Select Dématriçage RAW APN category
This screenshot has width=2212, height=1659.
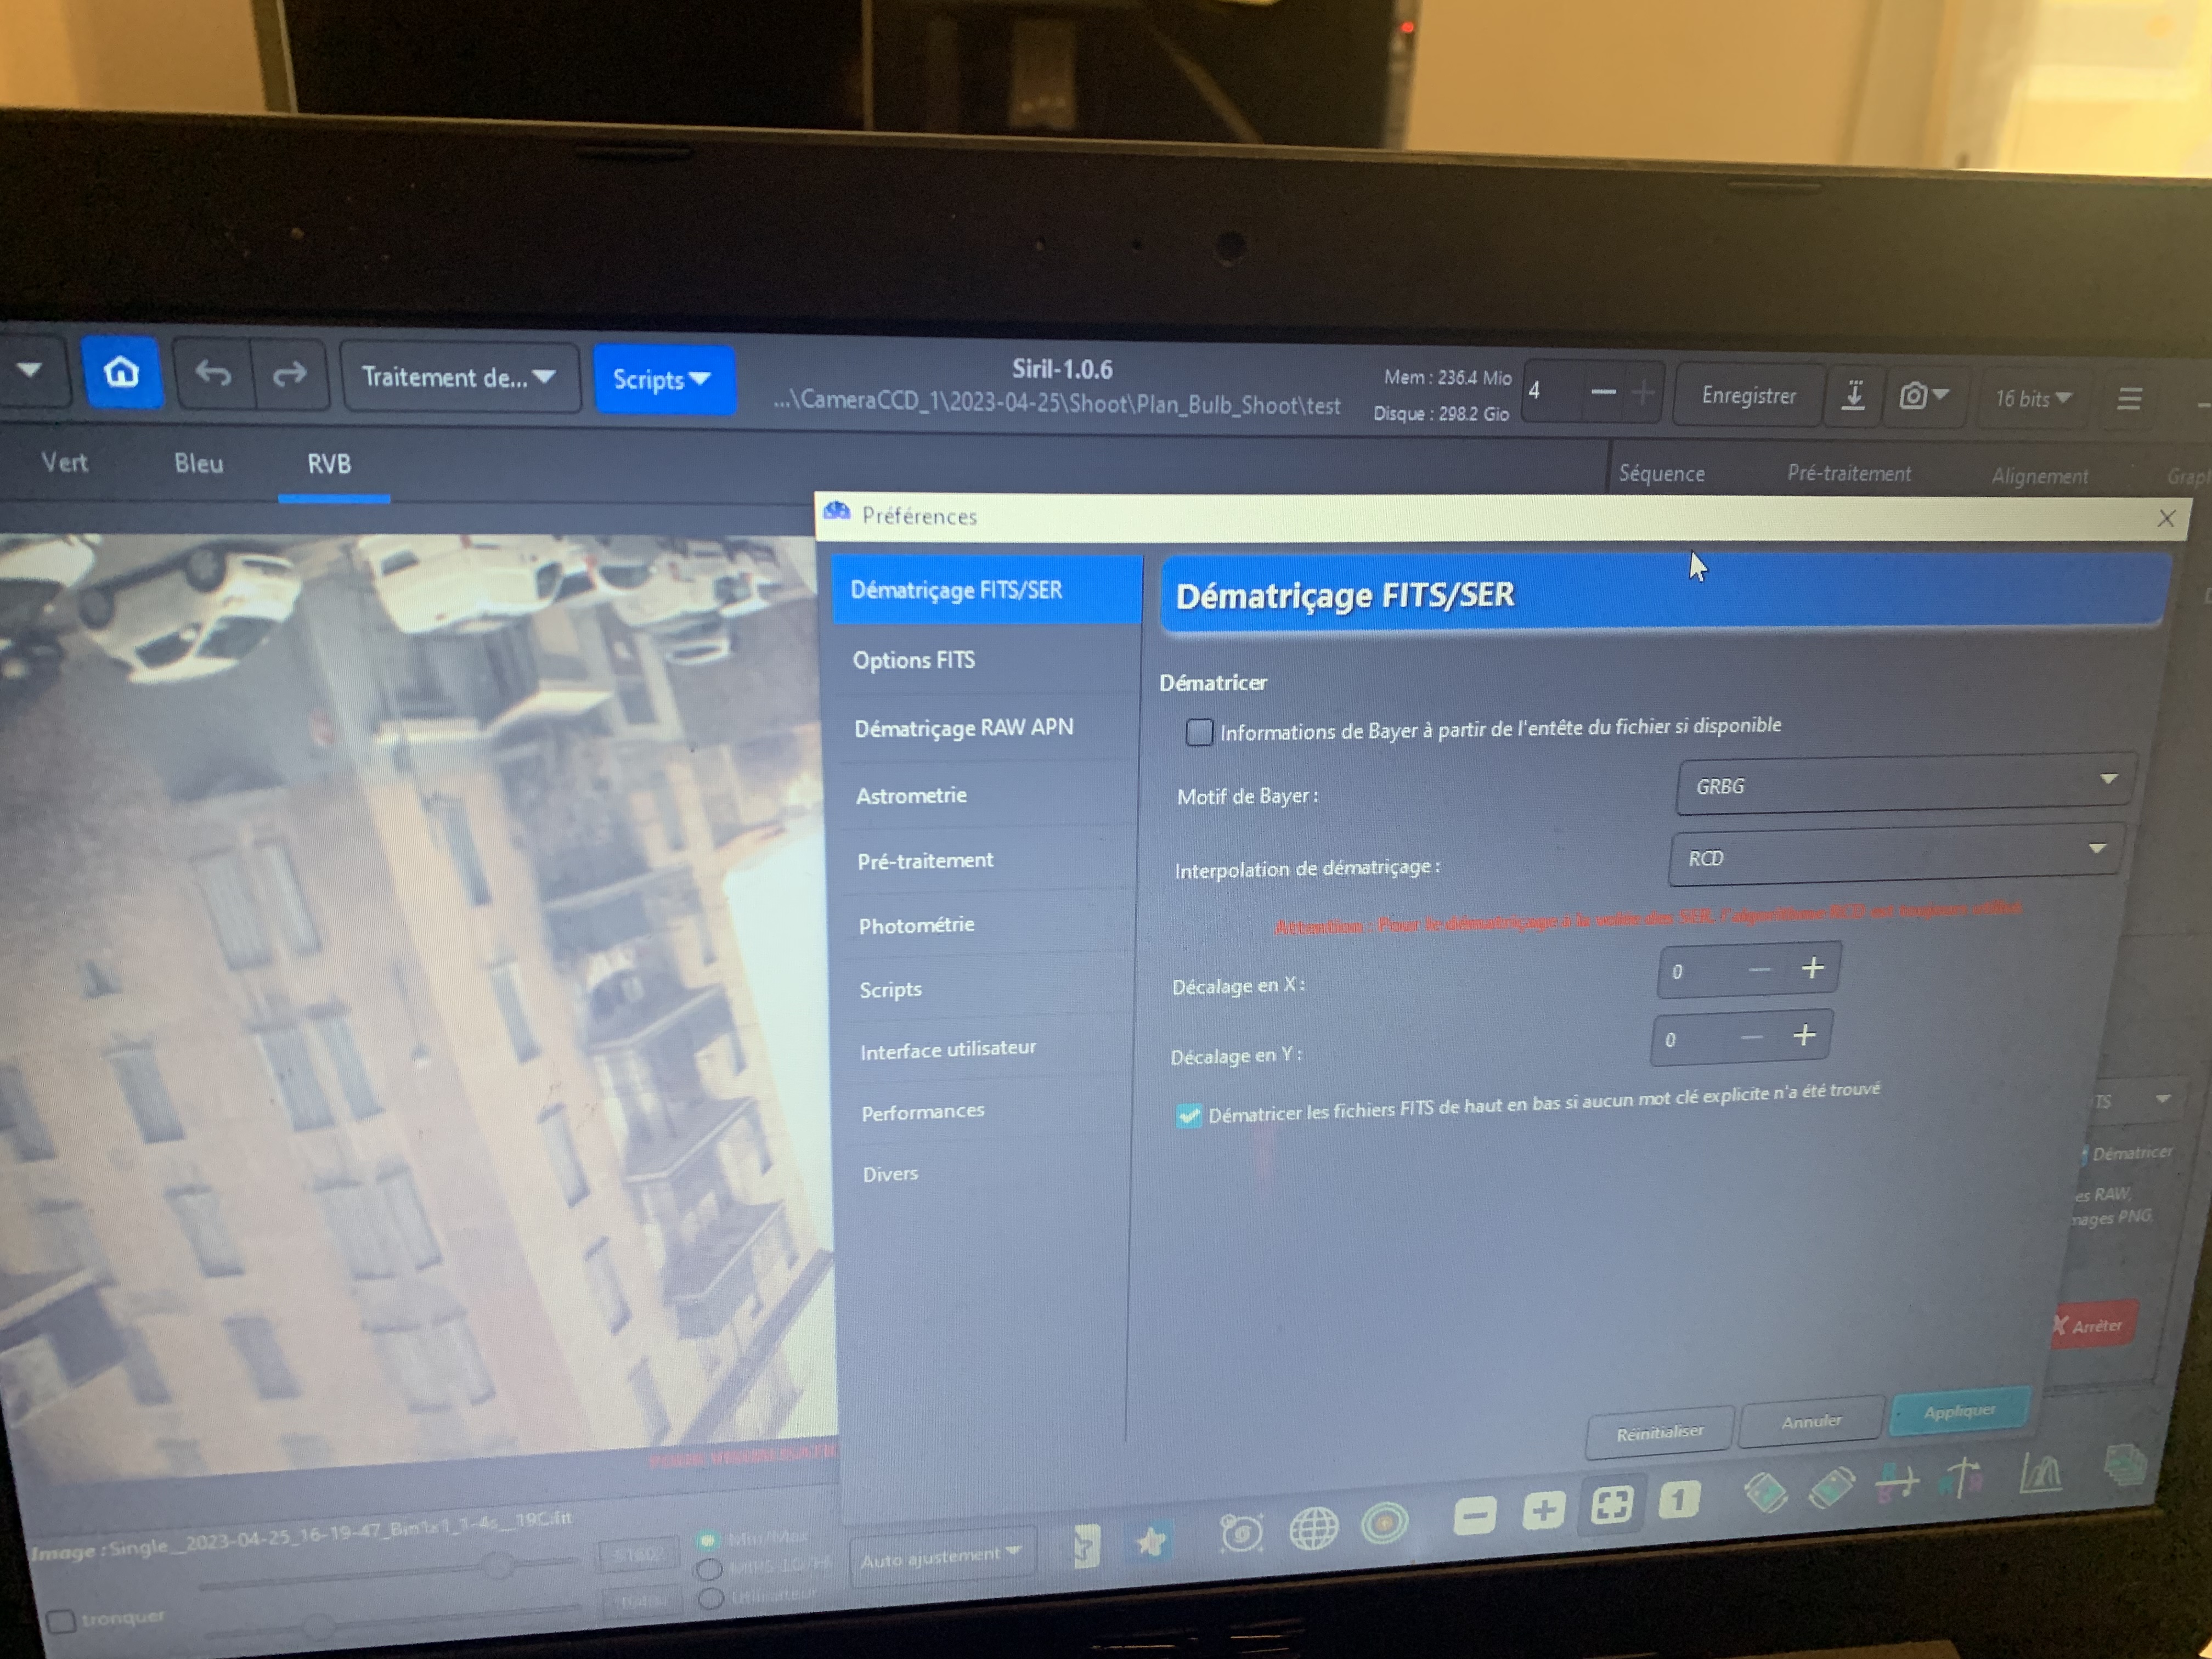tap(987, 727)
